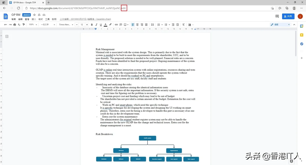The height and width of the screenshot is (165, 306).
Task: Open the highlight color picker
Action: point(110,25)
